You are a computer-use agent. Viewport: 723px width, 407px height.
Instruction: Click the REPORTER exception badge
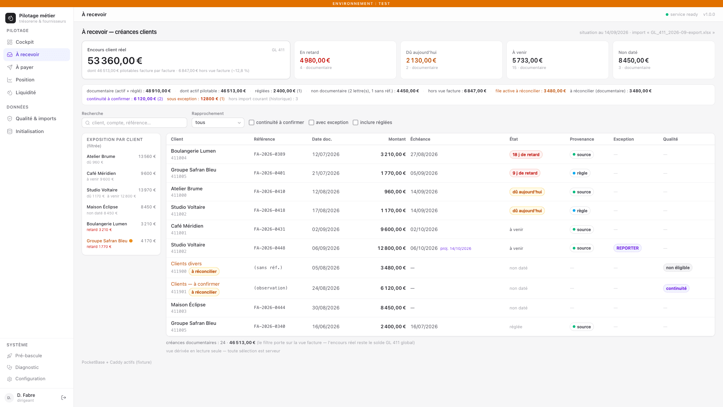point(627,248)
